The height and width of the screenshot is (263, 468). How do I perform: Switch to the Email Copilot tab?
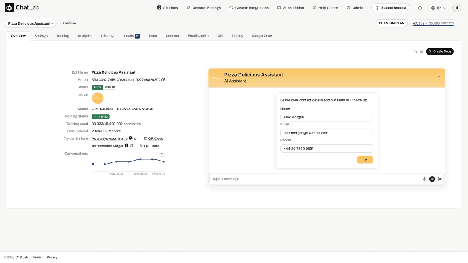click(x=198, y=36)
